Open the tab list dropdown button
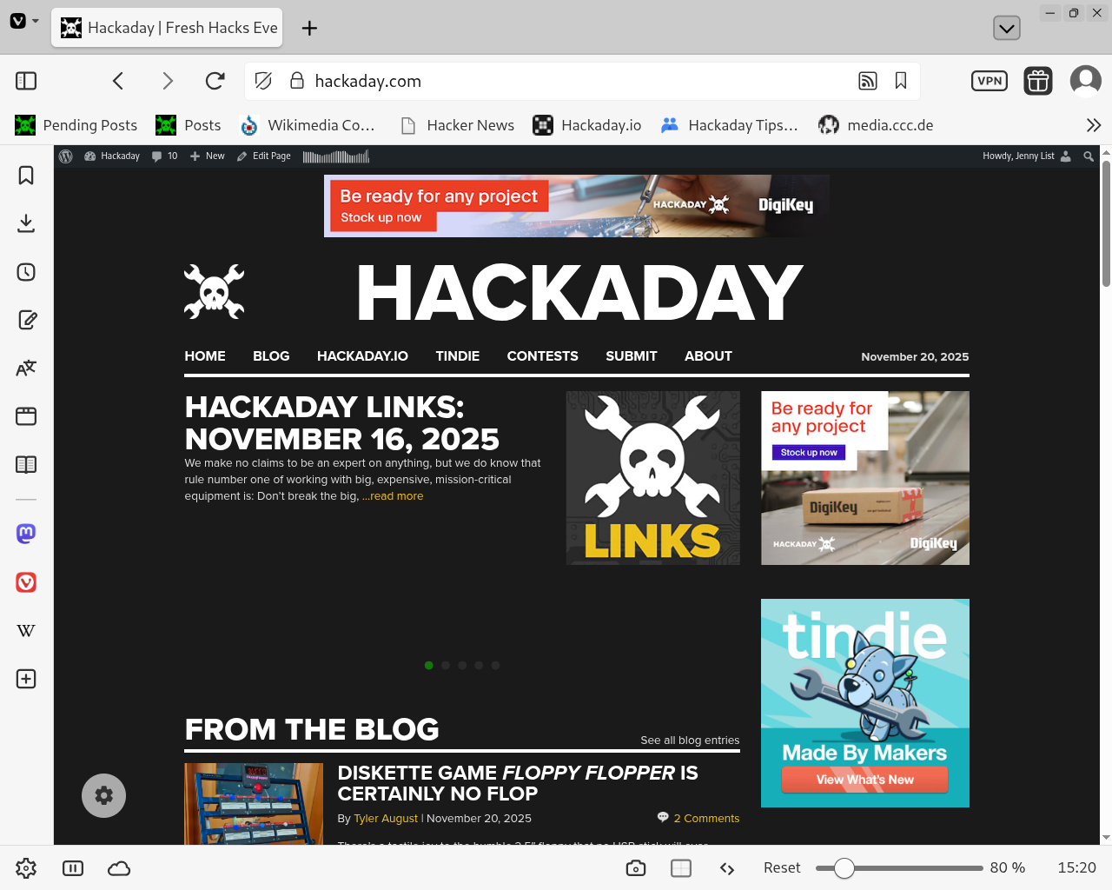Screen dimensions: 1112x890 pyautogui.click(x=1006, y=28)
